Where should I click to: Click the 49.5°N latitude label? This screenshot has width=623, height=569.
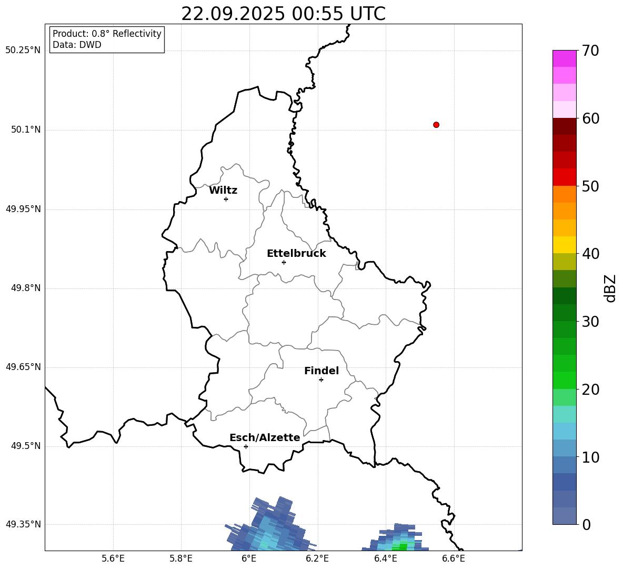(x=26, y=446)
